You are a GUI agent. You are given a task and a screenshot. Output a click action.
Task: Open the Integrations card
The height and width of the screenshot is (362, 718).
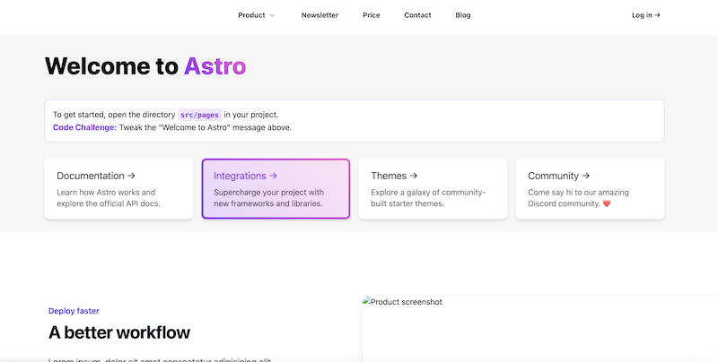point(276,189)
